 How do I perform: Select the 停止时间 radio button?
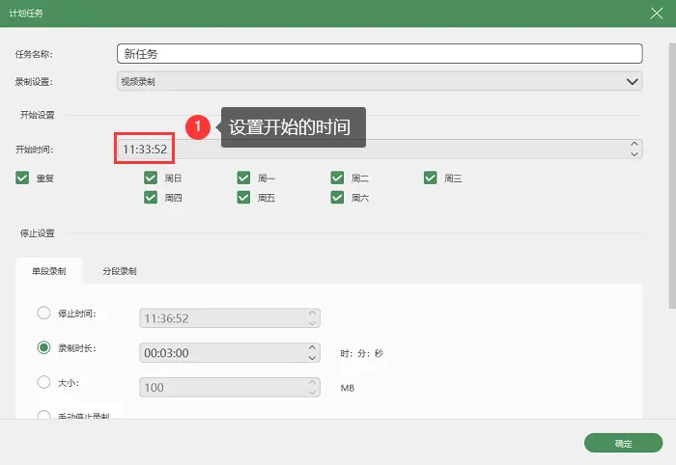[x=43, y=313]
